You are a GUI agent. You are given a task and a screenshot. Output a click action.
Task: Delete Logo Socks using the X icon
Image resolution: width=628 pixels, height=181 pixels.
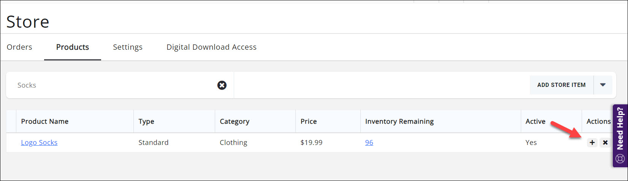pos(605,143)
